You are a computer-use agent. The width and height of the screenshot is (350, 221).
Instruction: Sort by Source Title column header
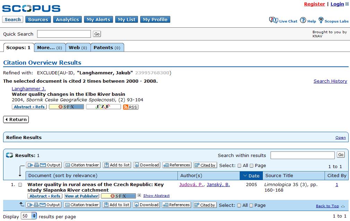click(x=294, y=176)
